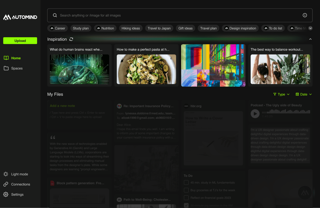Screen dimensions: 320x208
Task: Open the UX designer text note
Action: (x=280, y=145)
